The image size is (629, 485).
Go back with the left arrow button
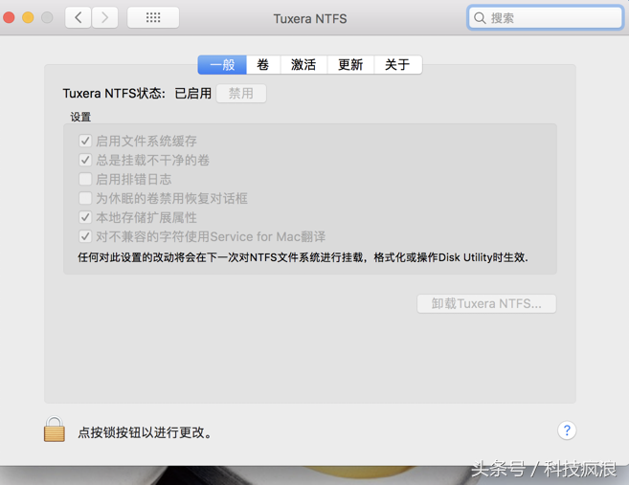[x=79, y=17]
